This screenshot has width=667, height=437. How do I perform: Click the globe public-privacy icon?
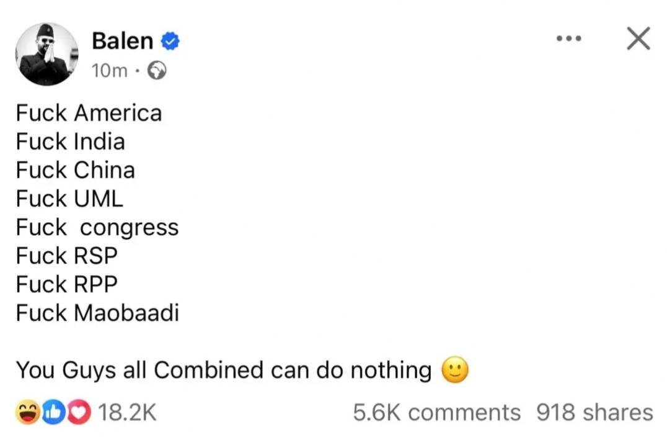[x=157, y=71]
